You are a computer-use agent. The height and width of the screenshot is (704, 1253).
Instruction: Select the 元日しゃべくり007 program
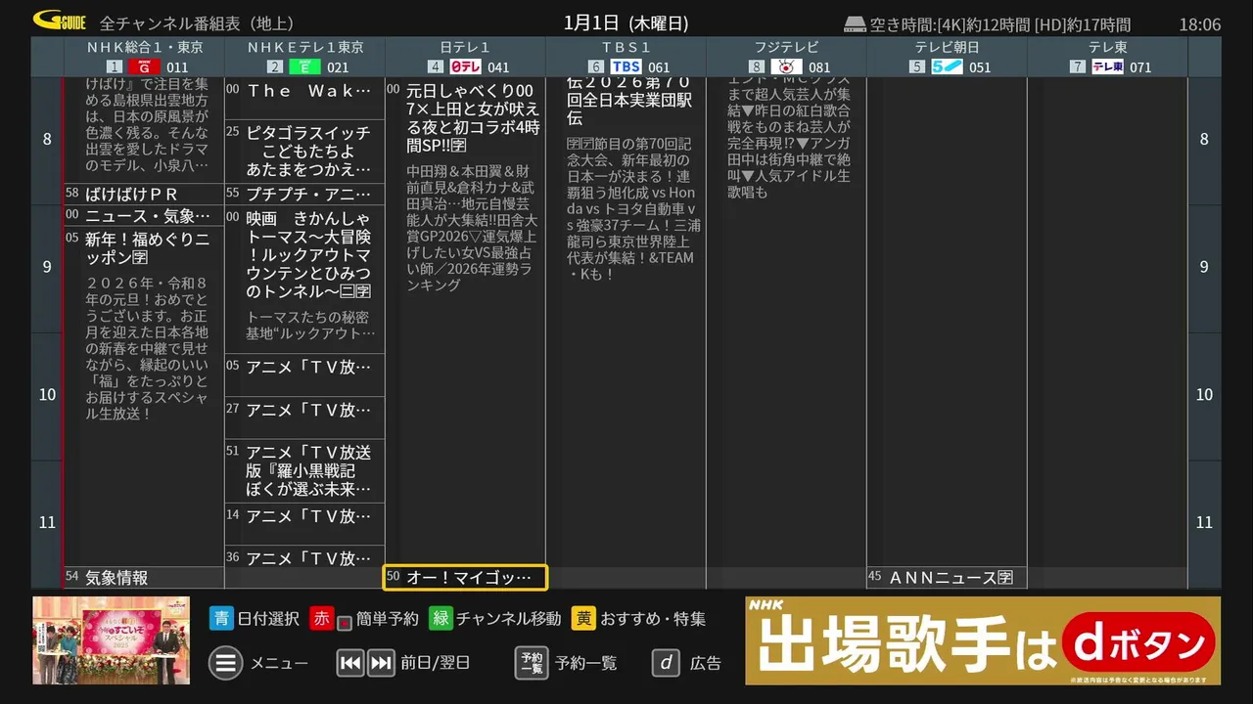click(465, 321)
